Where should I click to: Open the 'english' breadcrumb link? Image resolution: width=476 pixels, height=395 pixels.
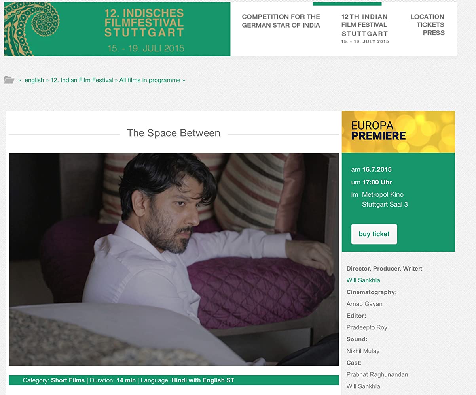(34, 80)
